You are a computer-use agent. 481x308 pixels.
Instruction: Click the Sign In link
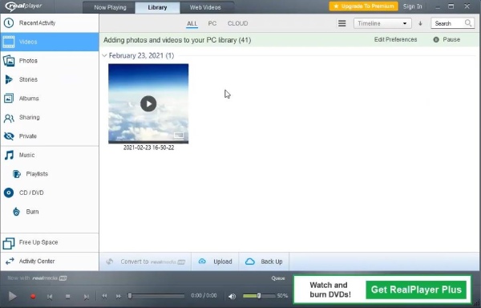click(x=412, y=6)
